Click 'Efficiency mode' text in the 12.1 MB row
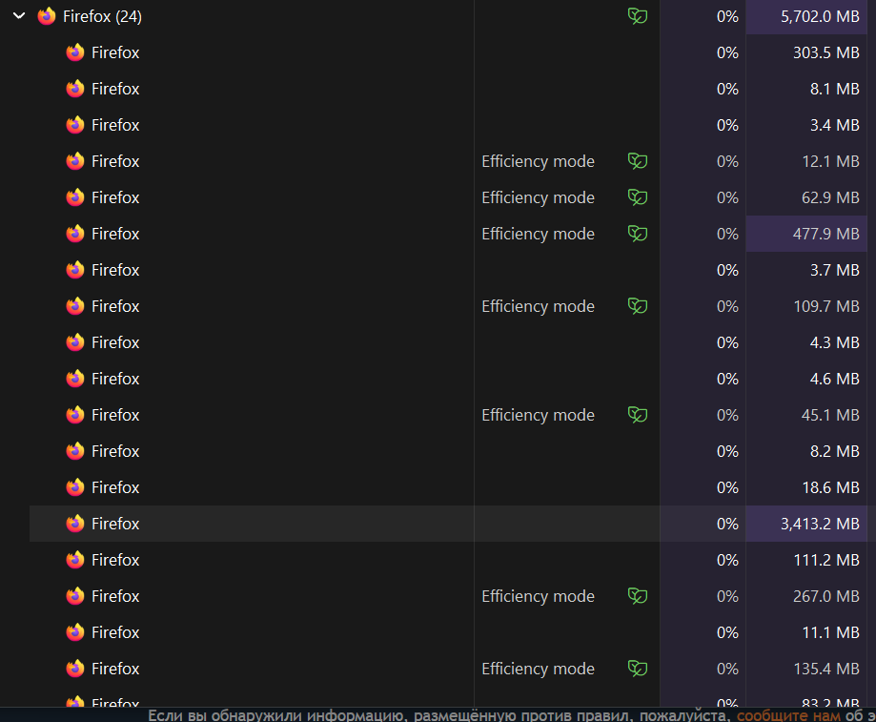 tap(538, 161)
